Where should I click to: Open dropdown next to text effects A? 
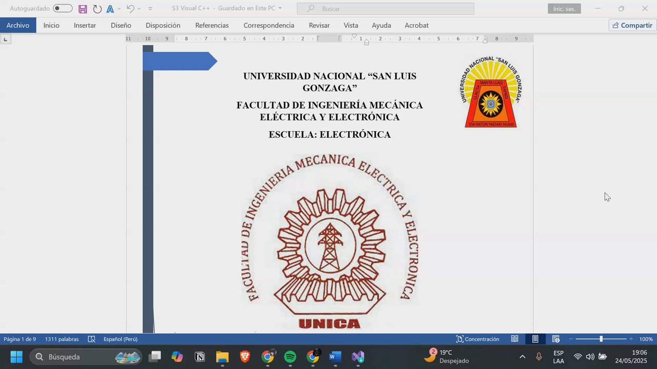pos(119,9)
